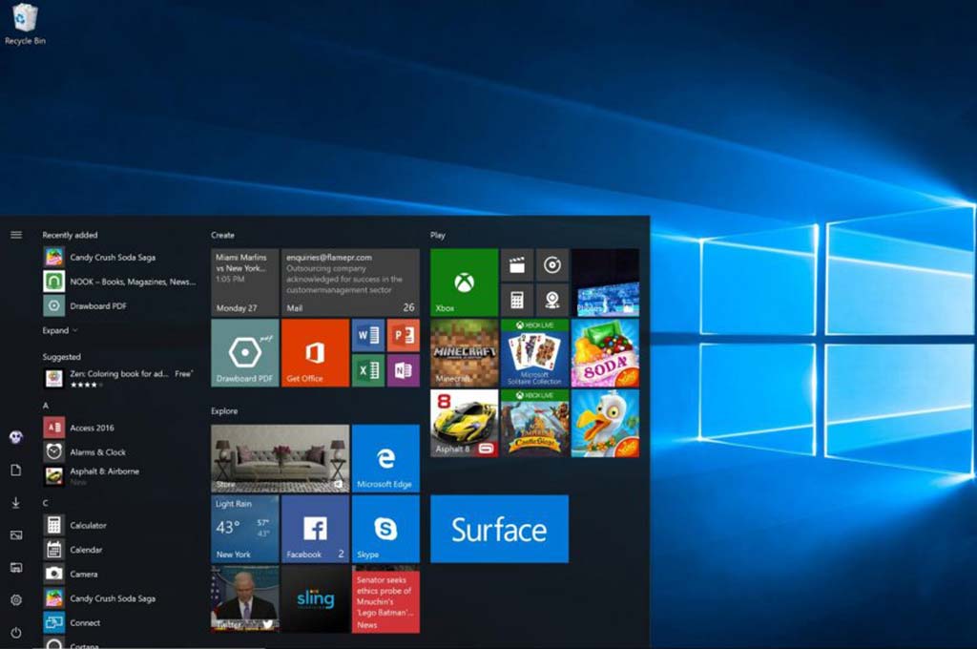The width and height of the screenshot is (977, 649).
Task: Click the Play group heading
Action: (437, 235)
